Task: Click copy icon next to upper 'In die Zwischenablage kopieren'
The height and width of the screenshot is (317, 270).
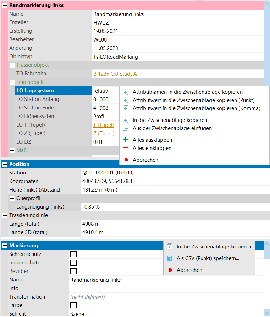Action: point(125,120)
